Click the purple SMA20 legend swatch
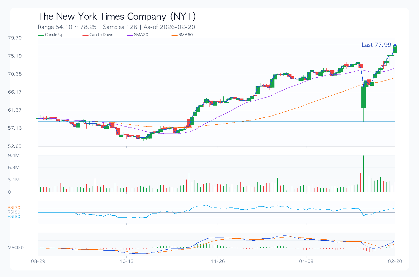The height and width of the screenshot is (277, 419). [130, 35]
